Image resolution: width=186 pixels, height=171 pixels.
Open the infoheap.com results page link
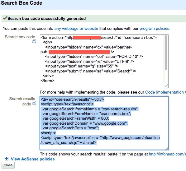pyautogui.click(x=167, y=154)
